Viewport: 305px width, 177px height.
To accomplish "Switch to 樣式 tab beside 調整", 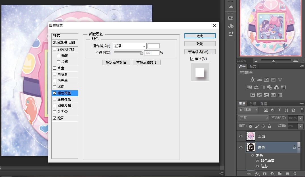I will click(253, 66).
